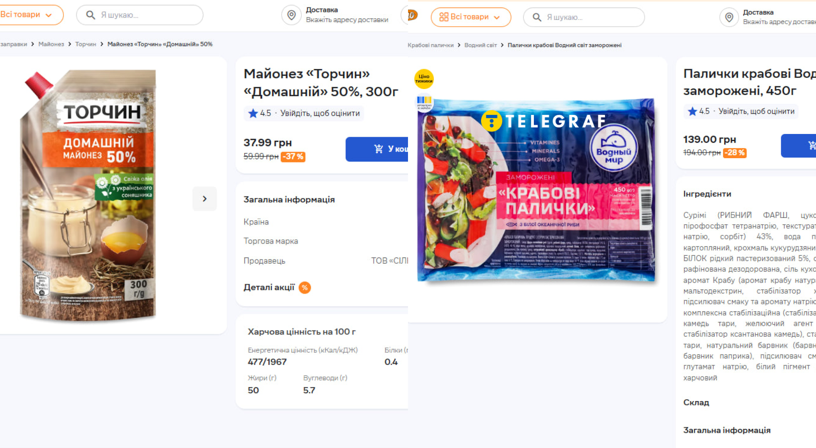The image size is (816, 448).
Task: Click the delivery location pin icon on right
Action: [x=729, y=17]
